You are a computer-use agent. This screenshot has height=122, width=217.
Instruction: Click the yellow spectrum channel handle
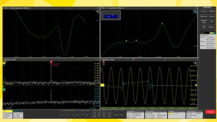click(4, 63)
